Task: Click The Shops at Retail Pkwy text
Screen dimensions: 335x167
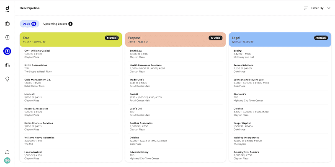Action: pos(38,72)
